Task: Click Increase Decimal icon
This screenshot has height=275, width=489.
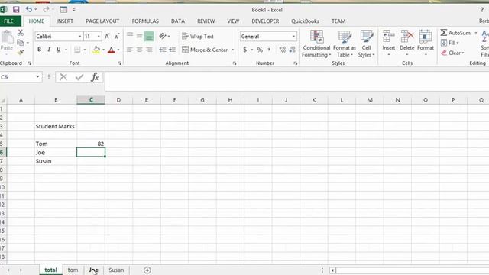Action: coord(283,50)
